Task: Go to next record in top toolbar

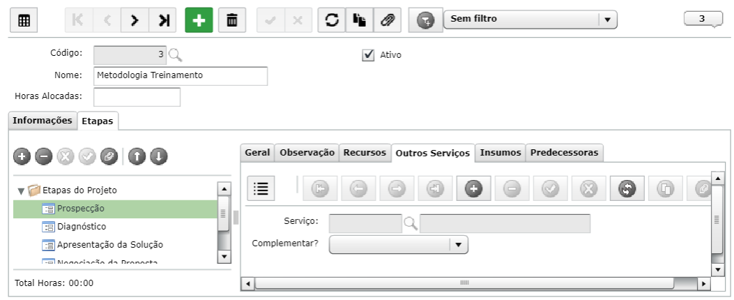Action: pyautogui.click(x=135, y=21)
